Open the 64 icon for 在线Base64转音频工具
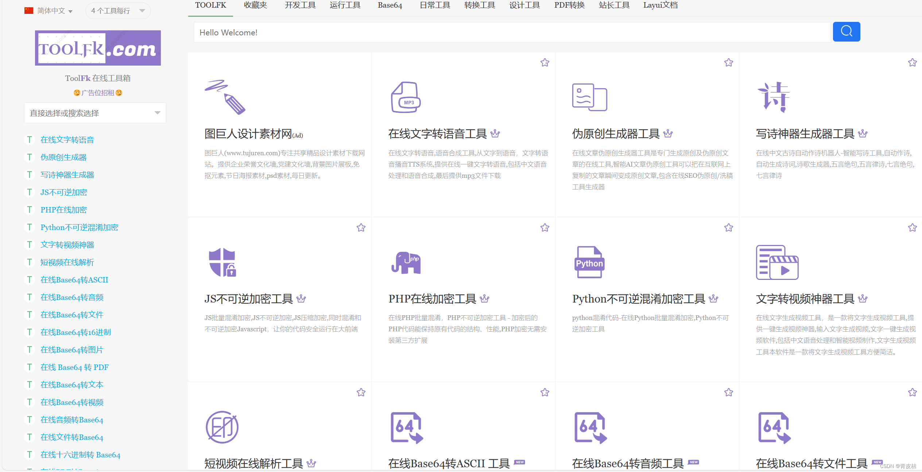922x472 pixels. pos(590,428)
